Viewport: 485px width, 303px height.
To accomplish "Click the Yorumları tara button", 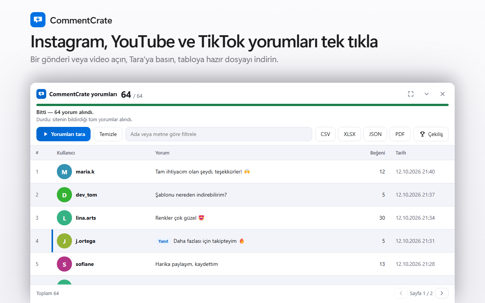I will 63,134.
